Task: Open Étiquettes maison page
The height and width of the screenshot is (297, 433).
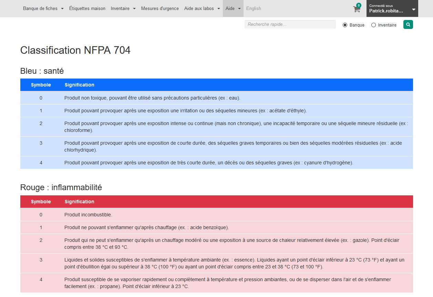Action: pos(87,9)
